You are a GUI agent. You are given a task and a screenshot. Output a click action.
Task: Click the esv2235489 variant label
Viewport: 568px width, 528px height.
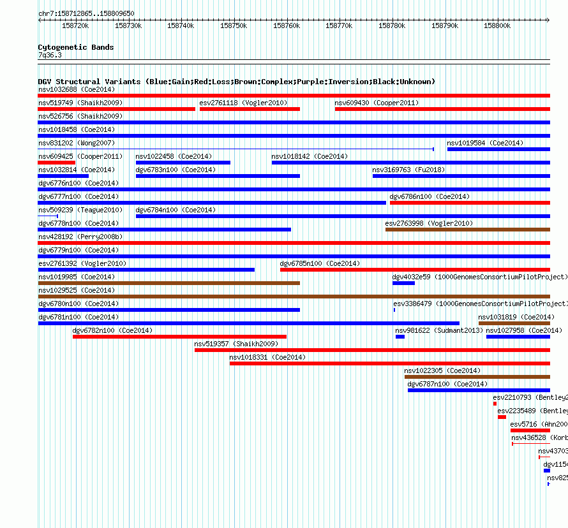(532, 411)
